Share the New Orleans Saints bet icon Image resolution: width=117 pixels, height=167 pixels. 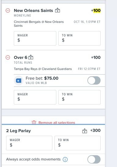[x=58, y=10]
